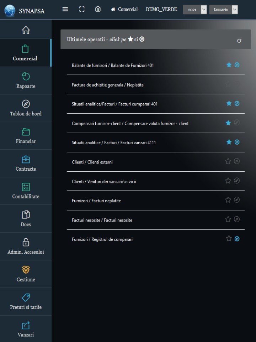256x342 pixels.
Task: Unfavorite Balante de Furnizori 401 star
Action: [229, 65]
